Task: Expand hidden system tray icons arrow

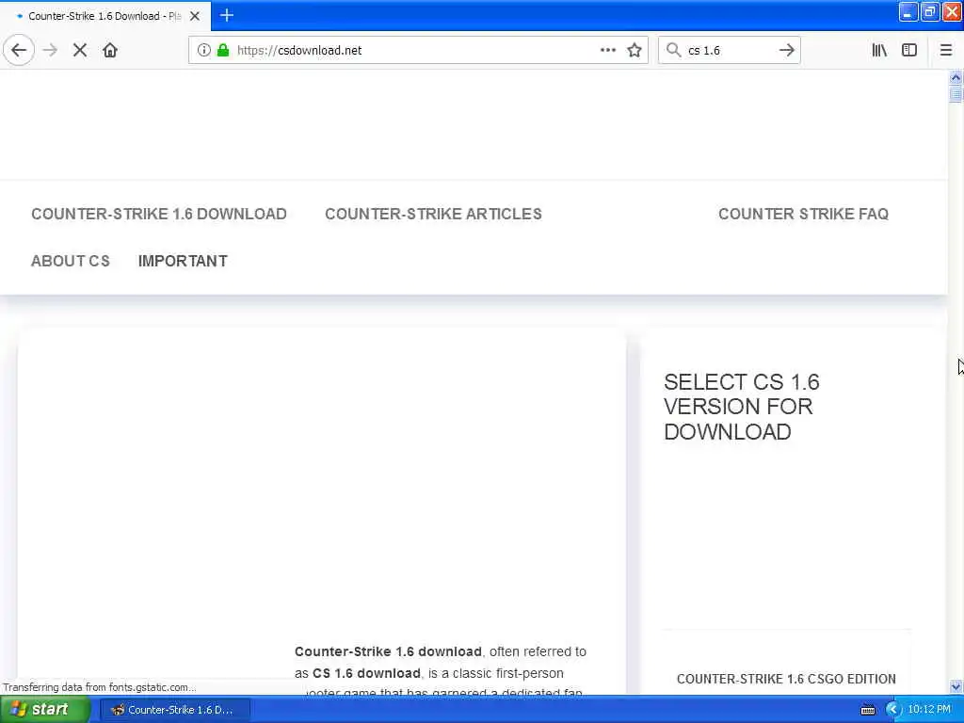Action: 892,710
